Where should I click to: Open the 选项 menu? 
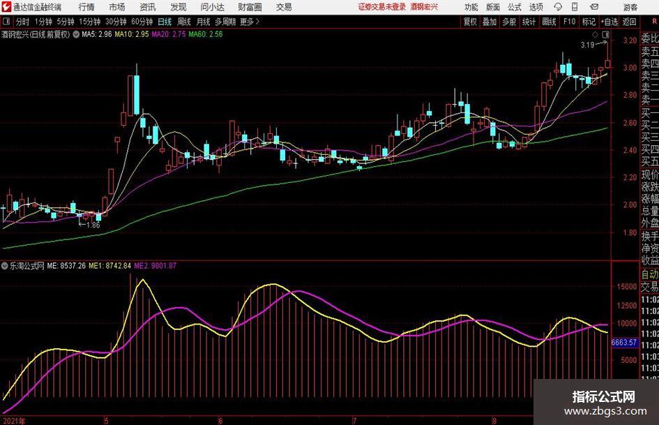[536, 7]
